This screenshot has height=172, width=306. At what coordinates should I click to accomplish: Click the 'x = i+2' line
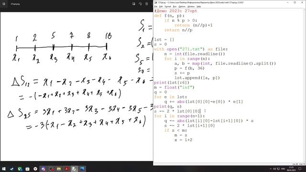[x=183, y=140]
